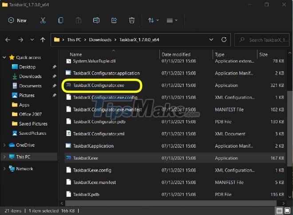Go up one folder level
This screenshot has height=215, width=293.
pos(43,40)
